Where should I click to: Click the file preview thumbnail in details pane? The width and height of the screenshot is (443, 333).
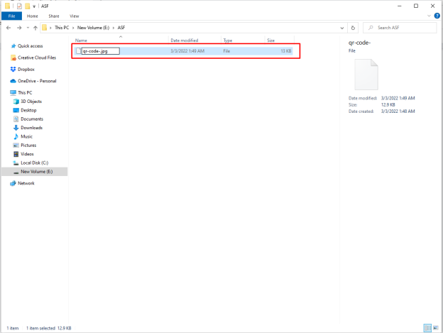(366, 75)
